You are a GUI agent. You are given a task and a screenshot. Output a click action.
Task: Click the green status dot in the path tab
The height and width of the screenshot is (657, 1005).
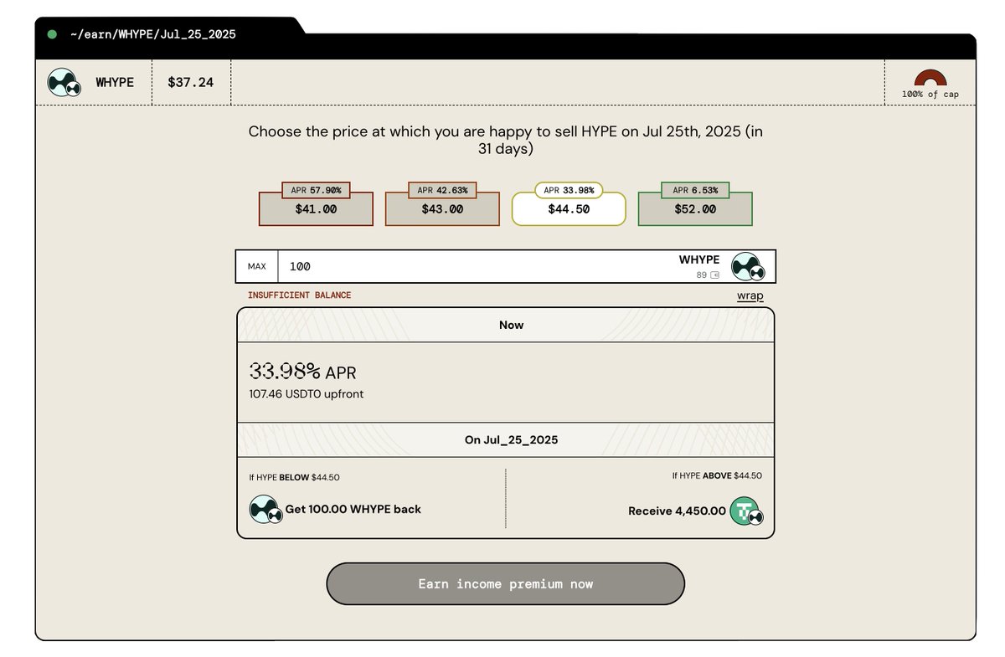[x=52, y=34]
